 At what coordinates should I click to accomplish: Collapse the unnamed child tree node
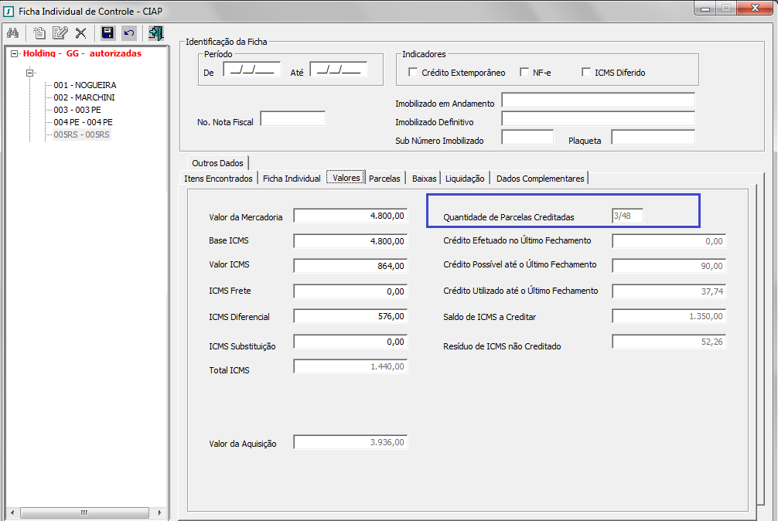pyautogui.click(x=30, y=73)
